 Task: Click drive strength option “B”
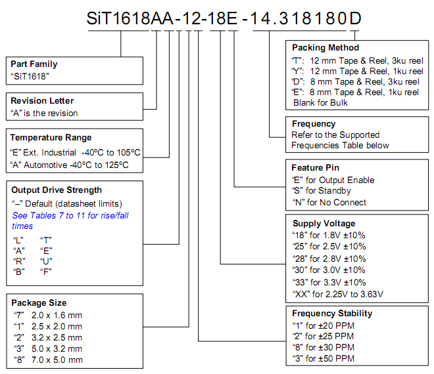[19, 272]
